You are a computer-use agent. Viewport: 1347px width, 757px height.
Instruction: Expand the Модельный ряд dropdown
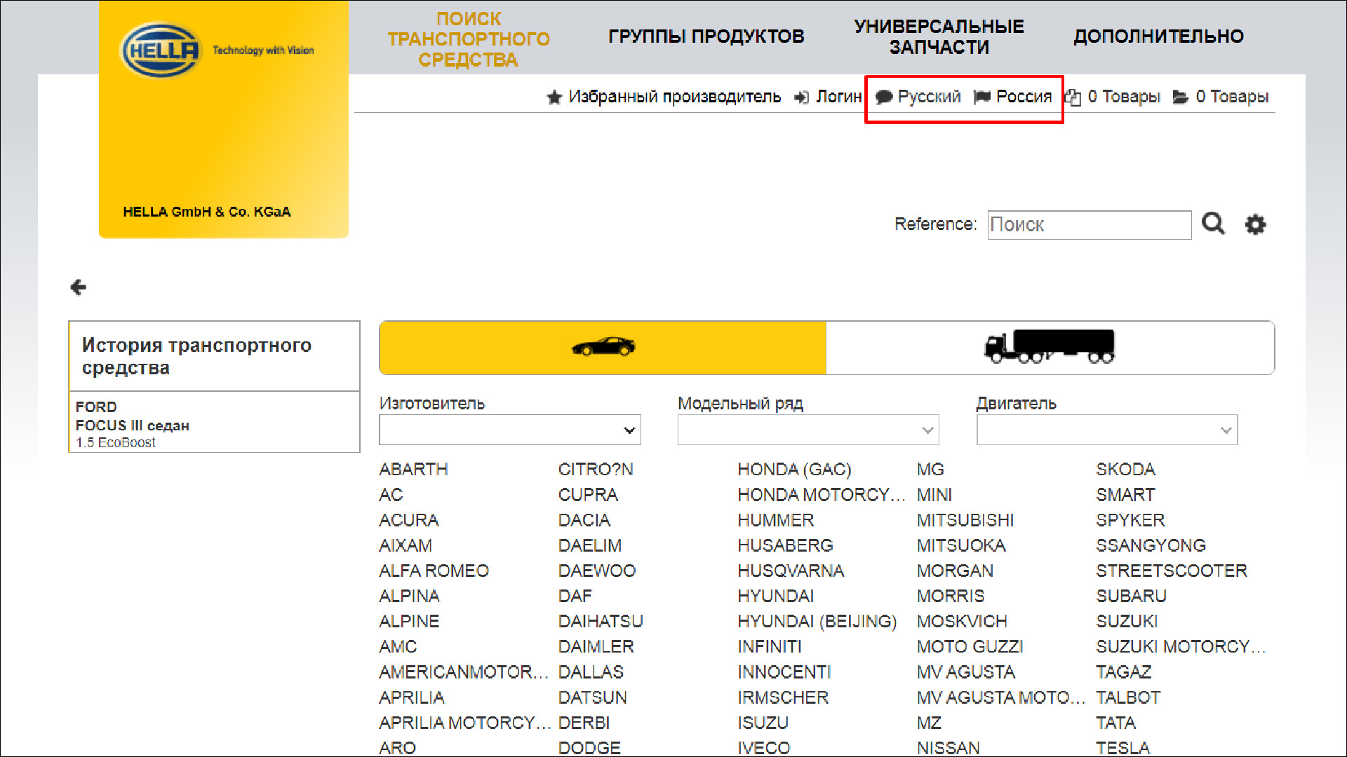[x=808, y=430]
